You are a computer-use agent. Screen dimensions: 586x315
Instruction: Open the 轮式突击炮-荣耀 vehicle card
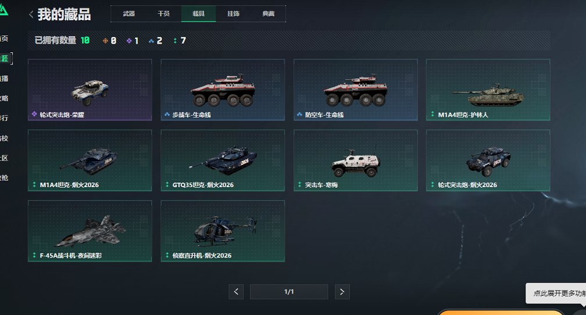coord(90,90)
